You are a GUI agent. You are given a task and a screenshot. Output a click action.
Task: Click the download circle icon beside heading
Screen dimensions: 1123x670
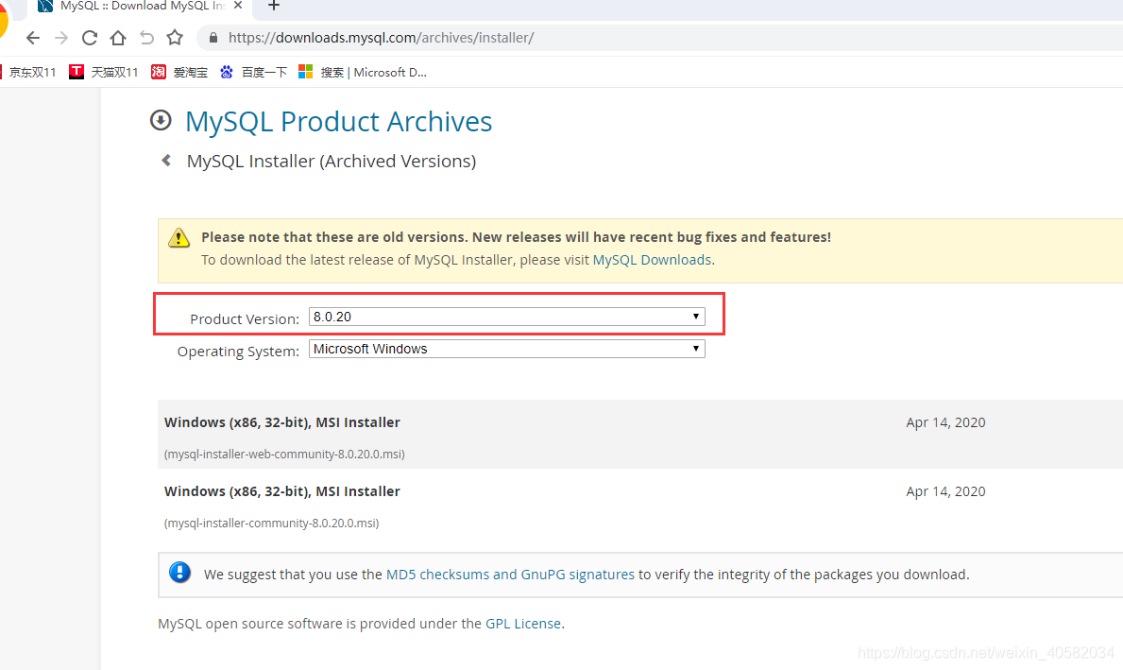click(x=161, y=120)
